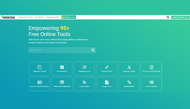Select the Random Address Generator card

pyautogui.click(x=40, y=84)
